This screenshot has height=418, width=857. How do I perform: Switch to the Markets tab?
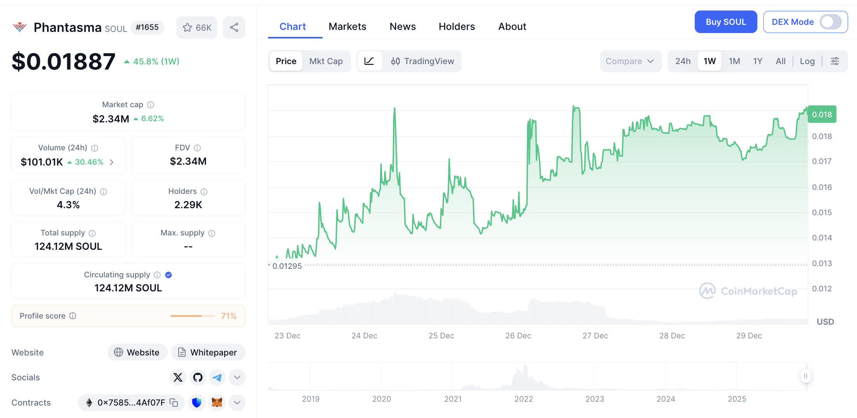(347, 26)
